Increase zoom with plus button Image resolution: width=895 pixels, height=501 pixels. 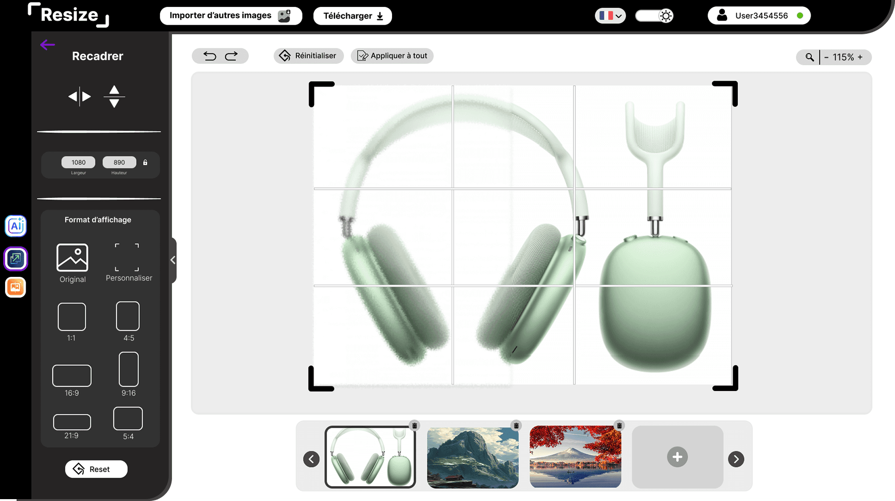pyautogui.click(x=860, y=57)
